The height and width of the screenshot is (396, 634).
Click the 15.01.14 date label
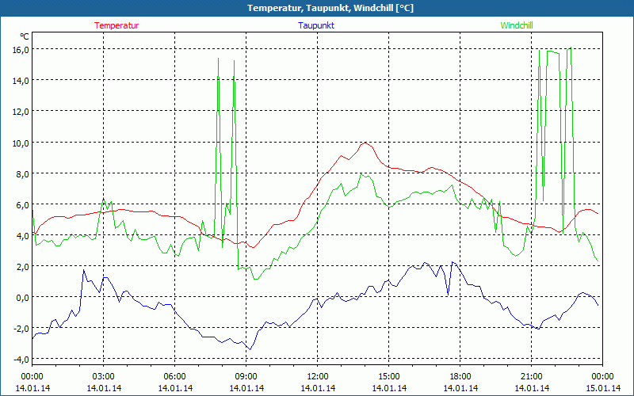pos(603,388)
